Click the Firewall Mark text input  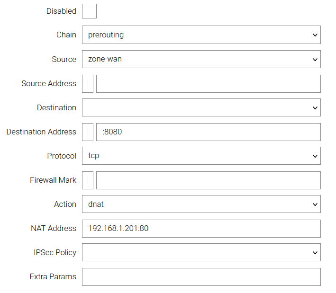(208, 180)
